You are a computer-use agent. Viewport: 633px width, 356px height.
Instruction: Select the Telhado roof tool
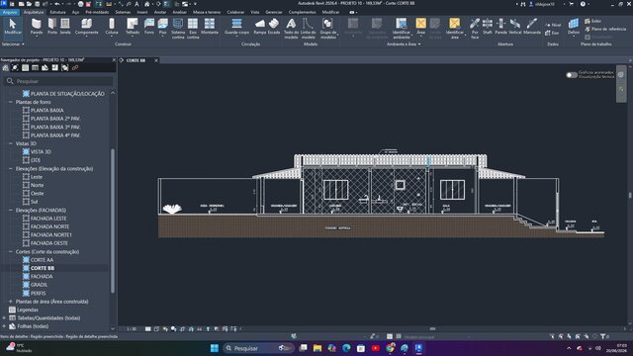click(132, 27)
